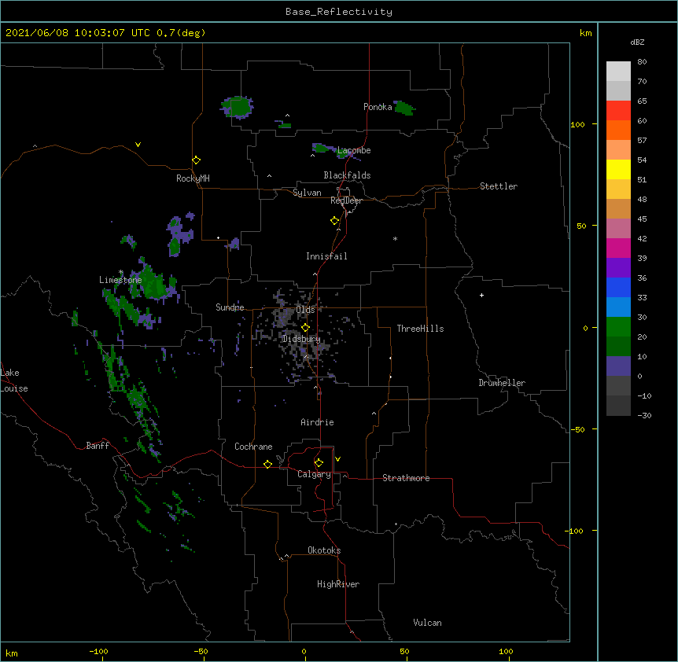Click the white plus marker north of Drumheller
The image size is (678, 662).
(481, 295)
